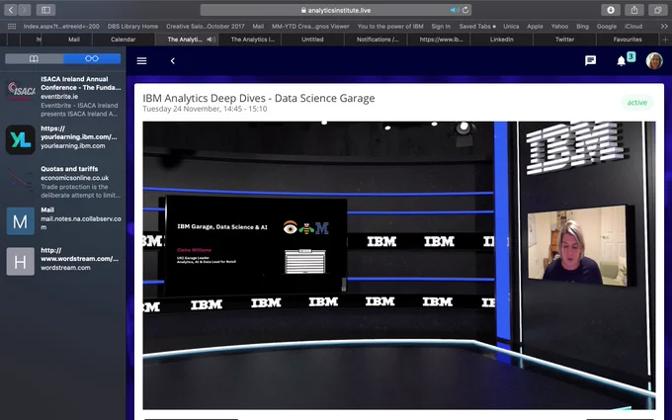Screen dimensions: 672x420
Task: Mute audio via address bar speaker icon
Action: [454, 10]
